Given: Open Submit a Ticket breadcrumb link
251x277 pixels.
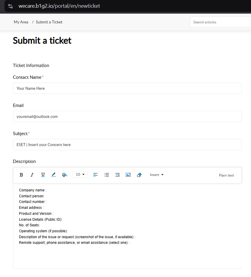Looking at the screenshot, I should [x=49, y=22].
